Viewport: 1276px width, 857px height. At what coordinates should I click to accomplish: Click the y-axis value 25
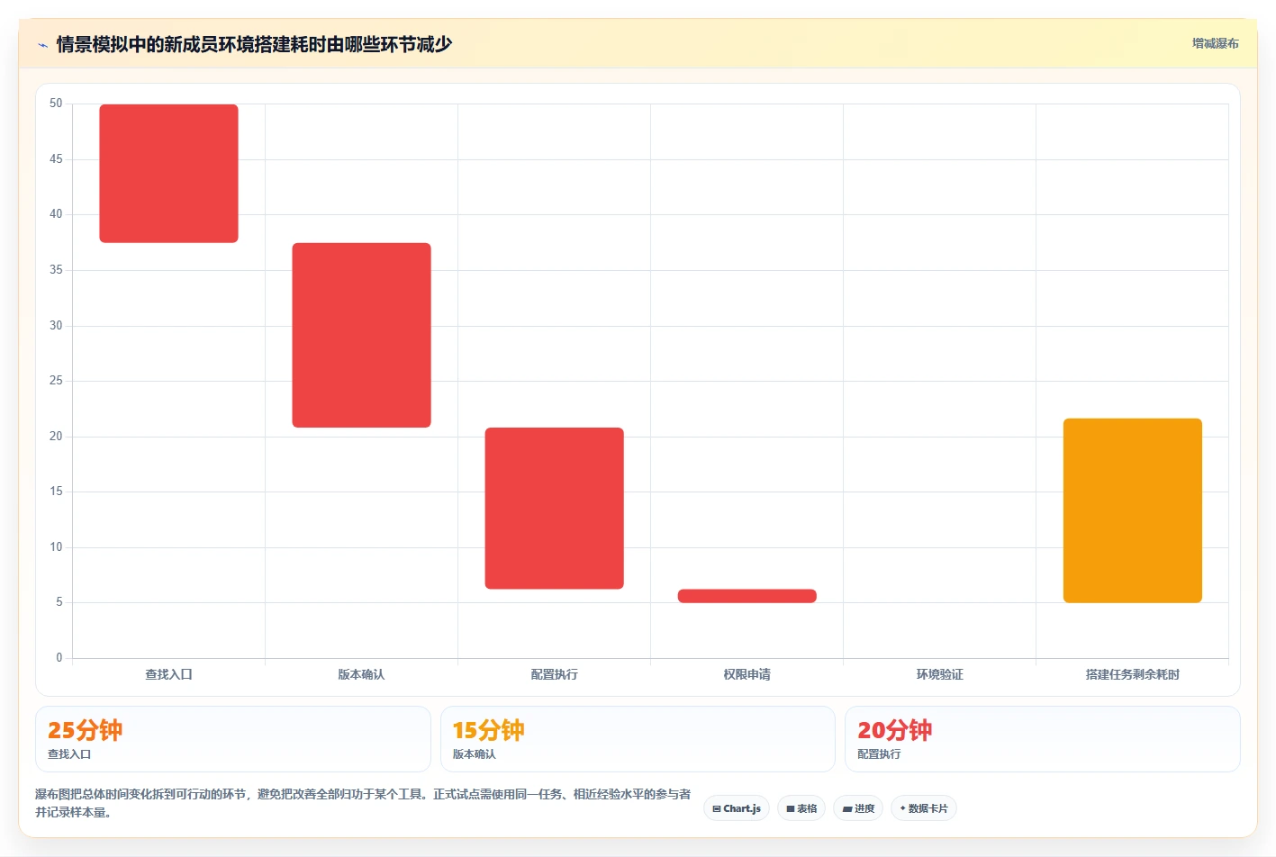pyautogui.click(x=56, y=381)
